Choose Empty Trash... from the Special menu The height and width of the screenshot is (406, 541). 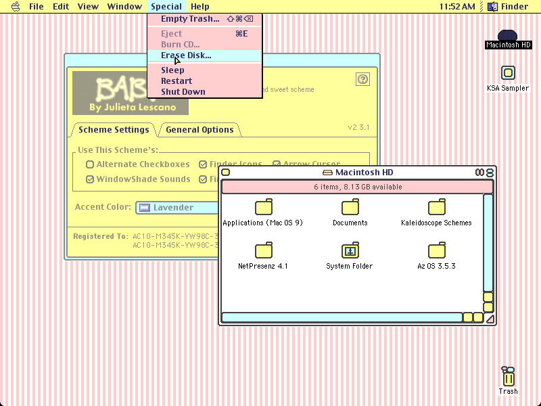pyautogui.click(x=205, y=19)
